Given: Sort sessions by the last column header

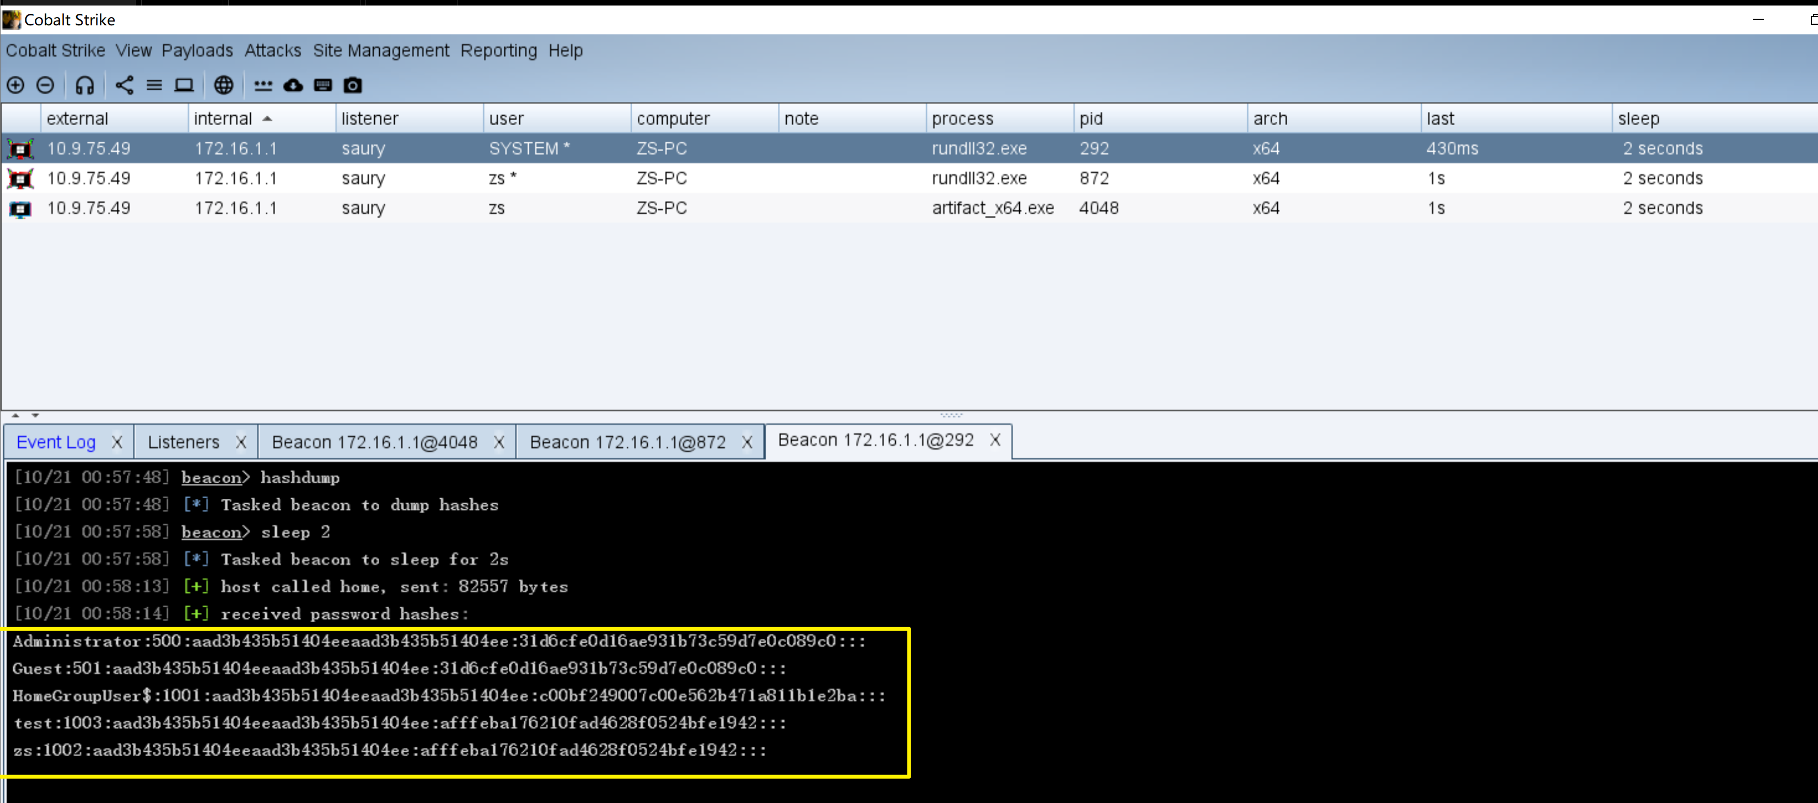Looking at the screenshot, I should [1516, 118].
